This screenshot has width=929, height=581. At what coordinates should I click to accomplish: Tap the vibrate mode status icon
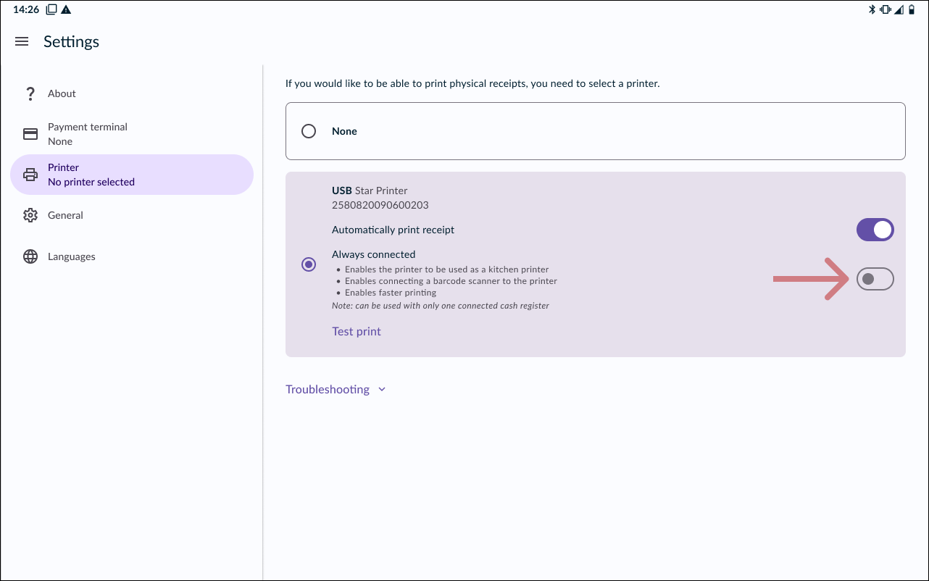click(886, 9)
